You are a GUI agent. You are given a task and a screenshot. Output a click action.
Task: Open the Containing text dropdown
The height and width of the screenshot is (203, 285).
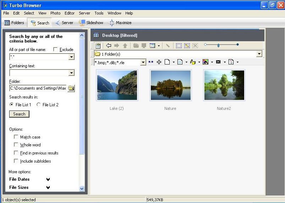71,73
